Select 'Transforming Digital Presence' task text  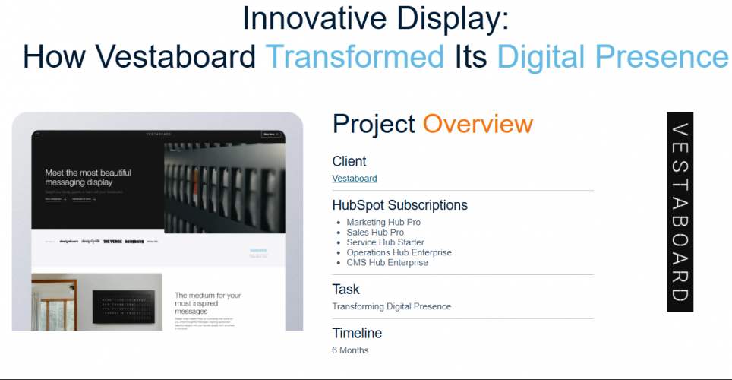(x=391, y=306)
